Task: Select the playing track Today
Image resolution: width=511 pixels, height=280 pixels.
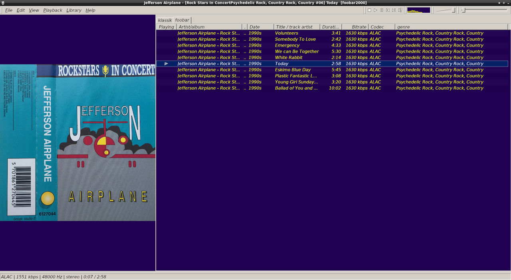Action: point(332,64)
